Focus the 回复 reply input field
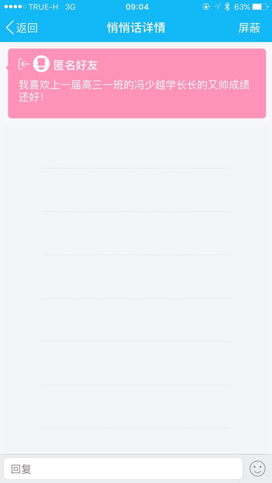 pos(123,468)
